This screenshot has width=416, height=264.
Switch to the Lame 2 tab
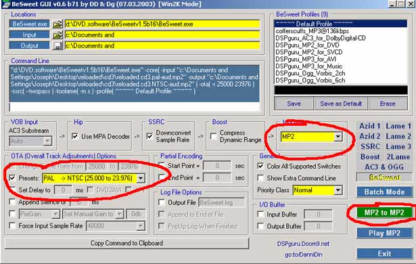[x=398, y=136]
